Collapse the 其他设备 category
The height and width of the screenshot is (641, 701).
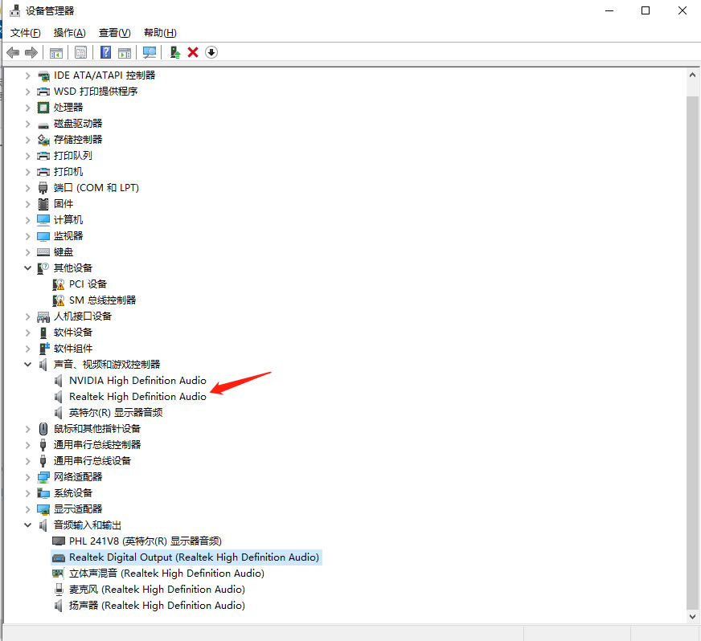coord(27,268)
